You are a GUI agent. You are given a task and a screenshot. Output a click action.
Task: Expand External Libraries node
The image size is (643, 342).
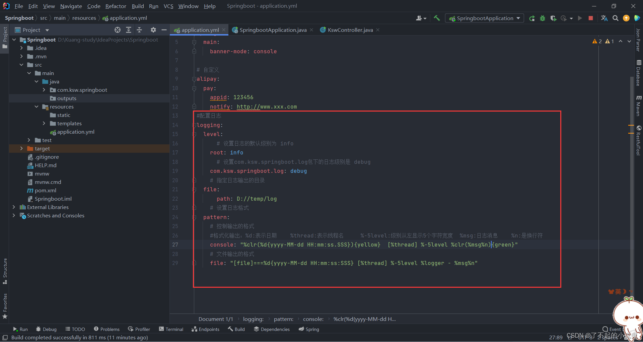coord(14,207)
